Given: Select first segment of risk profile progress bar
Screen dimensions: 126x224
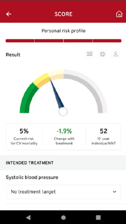Looking at the screenshot, I should coord(20,41).
